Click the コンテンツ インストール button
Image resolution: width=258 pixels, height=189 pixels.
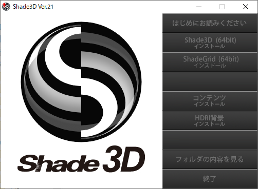pos(210,101)
